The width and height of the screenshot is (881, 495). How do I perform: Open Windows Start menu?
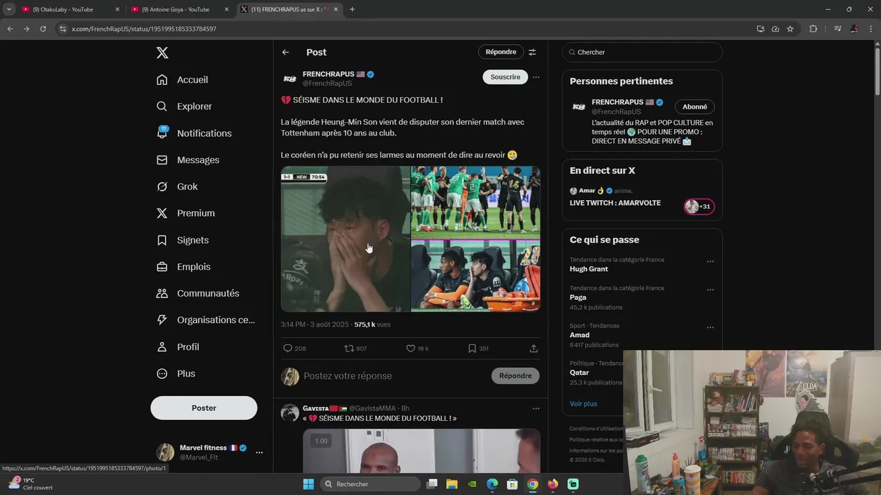click(309, 484)
